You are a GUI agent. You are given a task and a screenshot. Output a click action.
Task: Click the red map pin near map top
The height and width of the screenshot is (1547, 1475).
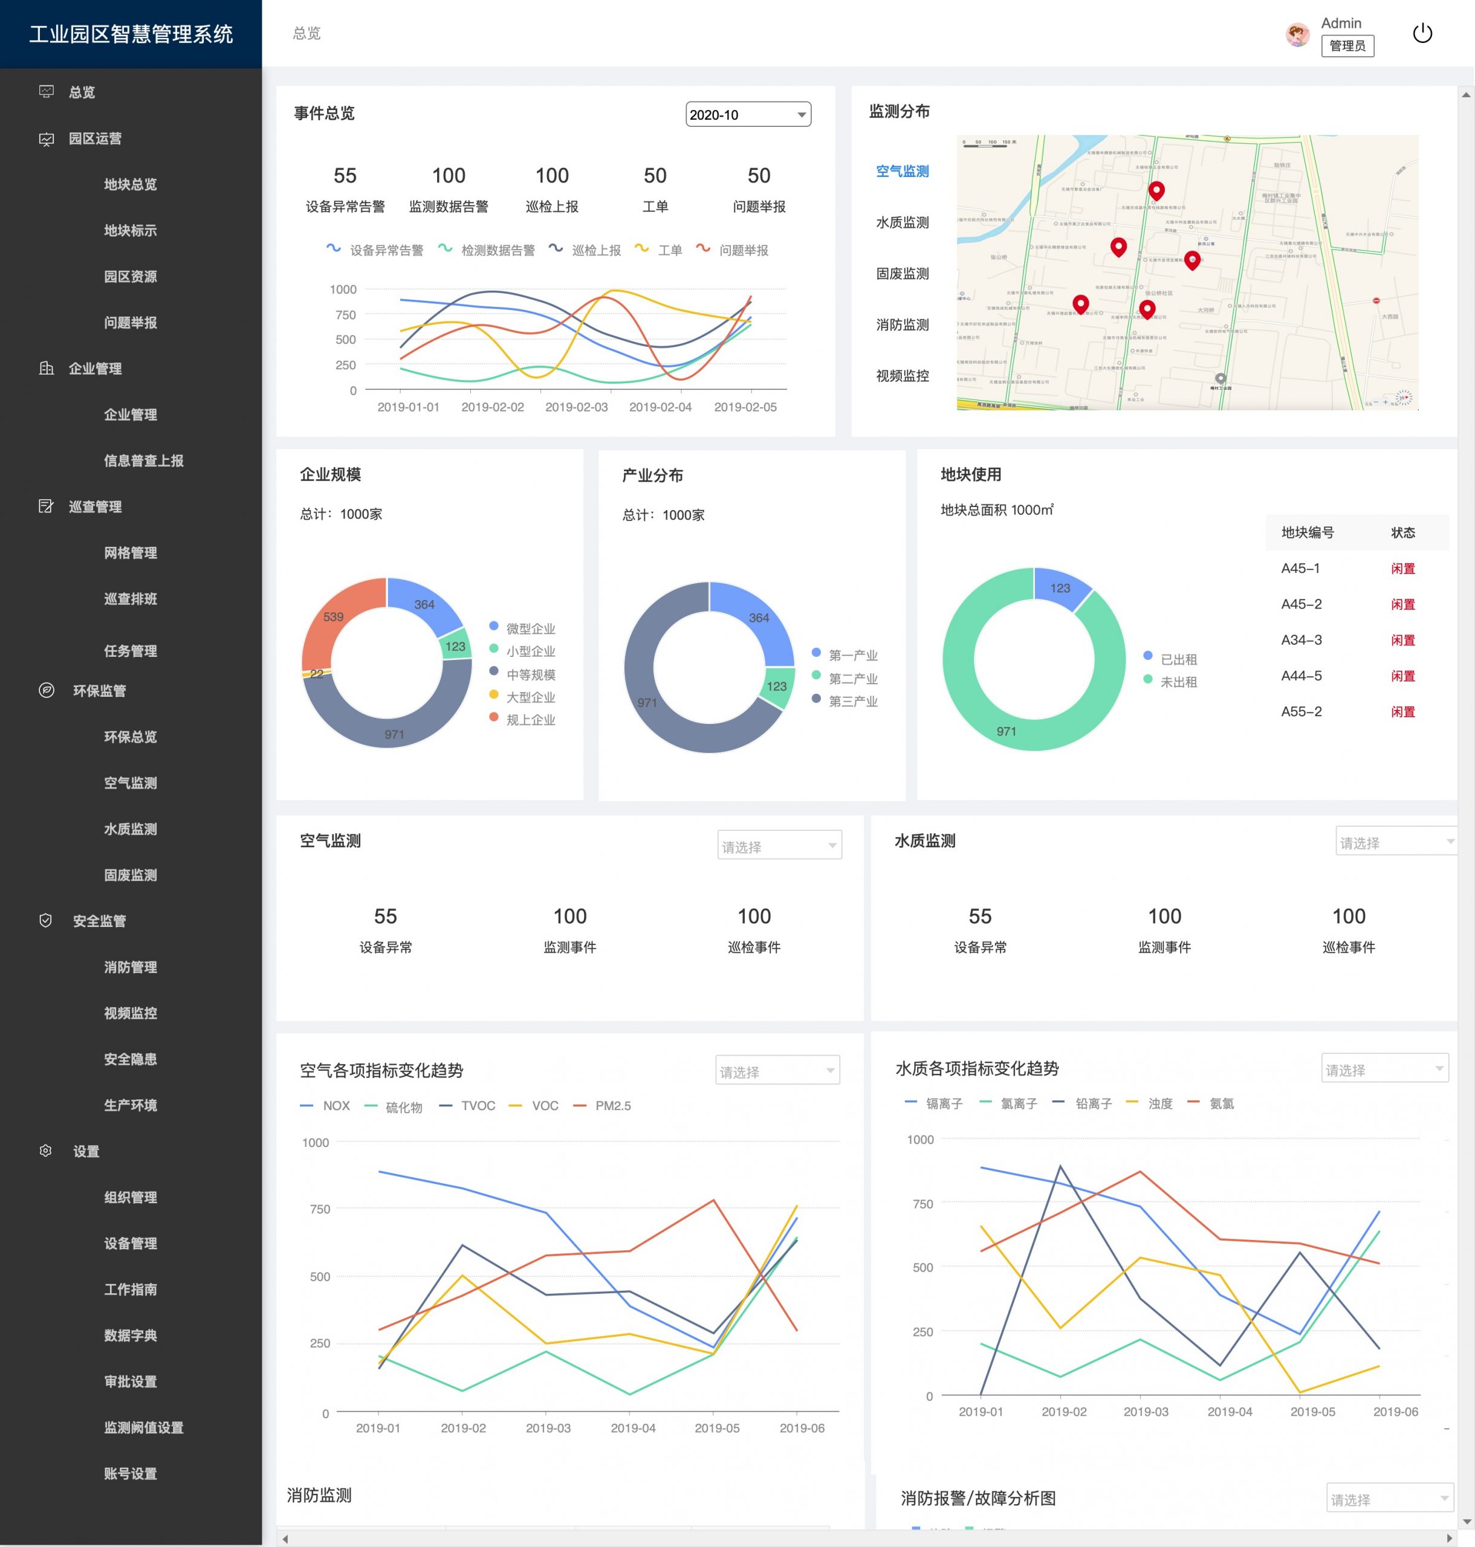point(1156,189)
